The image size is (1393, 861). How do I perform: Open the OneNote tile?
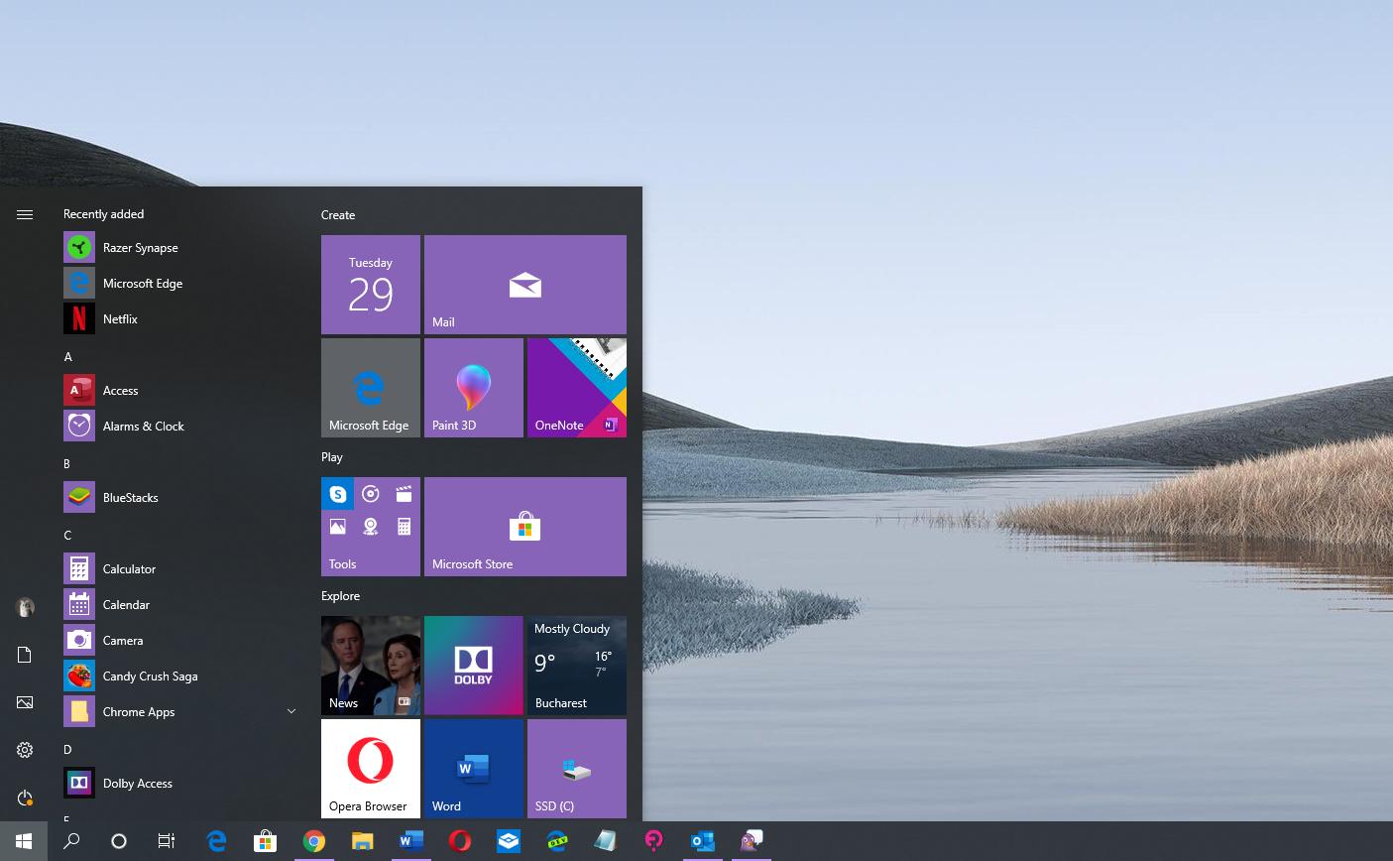(x=577, y=388)
